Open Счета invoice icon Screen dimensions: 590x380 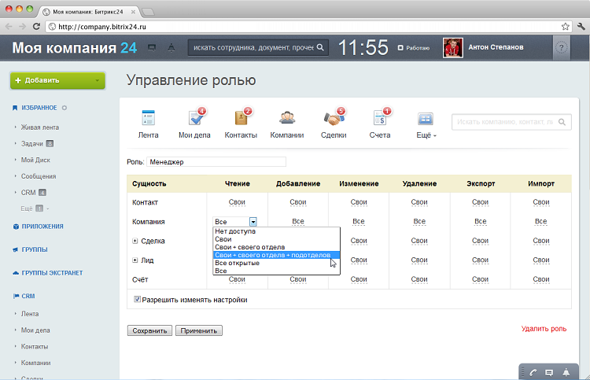382,116
